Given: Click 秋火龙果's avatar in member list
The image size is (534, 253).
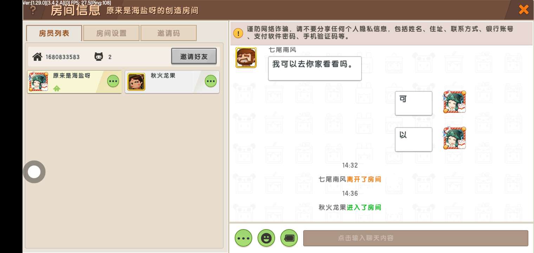Looking at the screenshot, I should coord(136,82).
